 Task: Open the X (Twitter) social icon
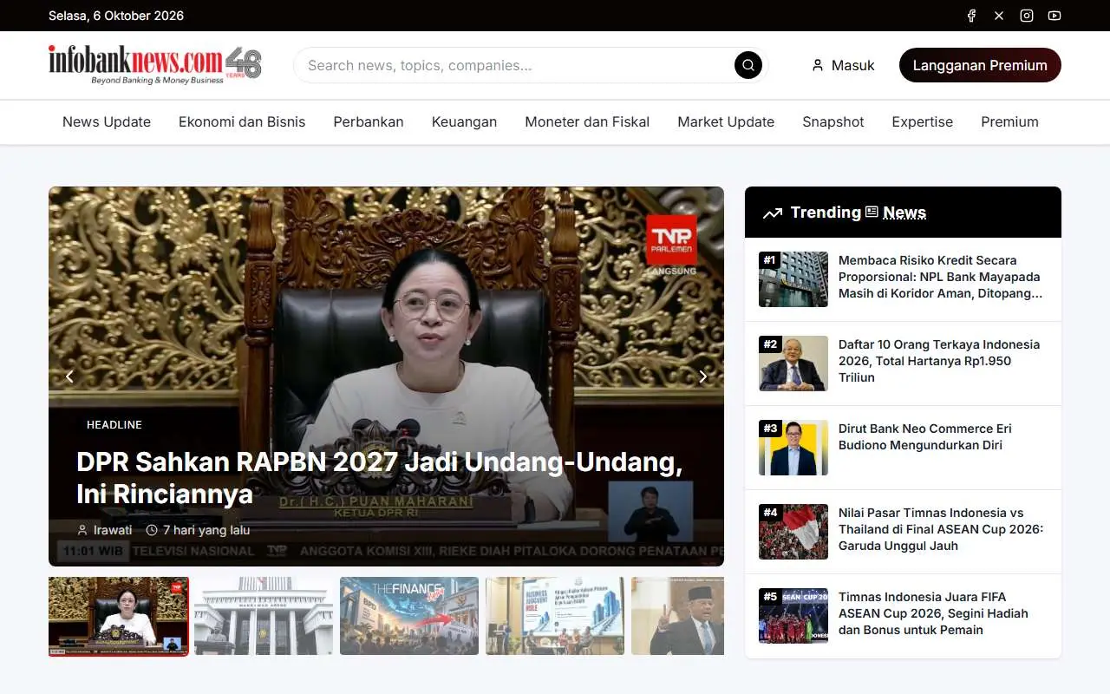999,16
